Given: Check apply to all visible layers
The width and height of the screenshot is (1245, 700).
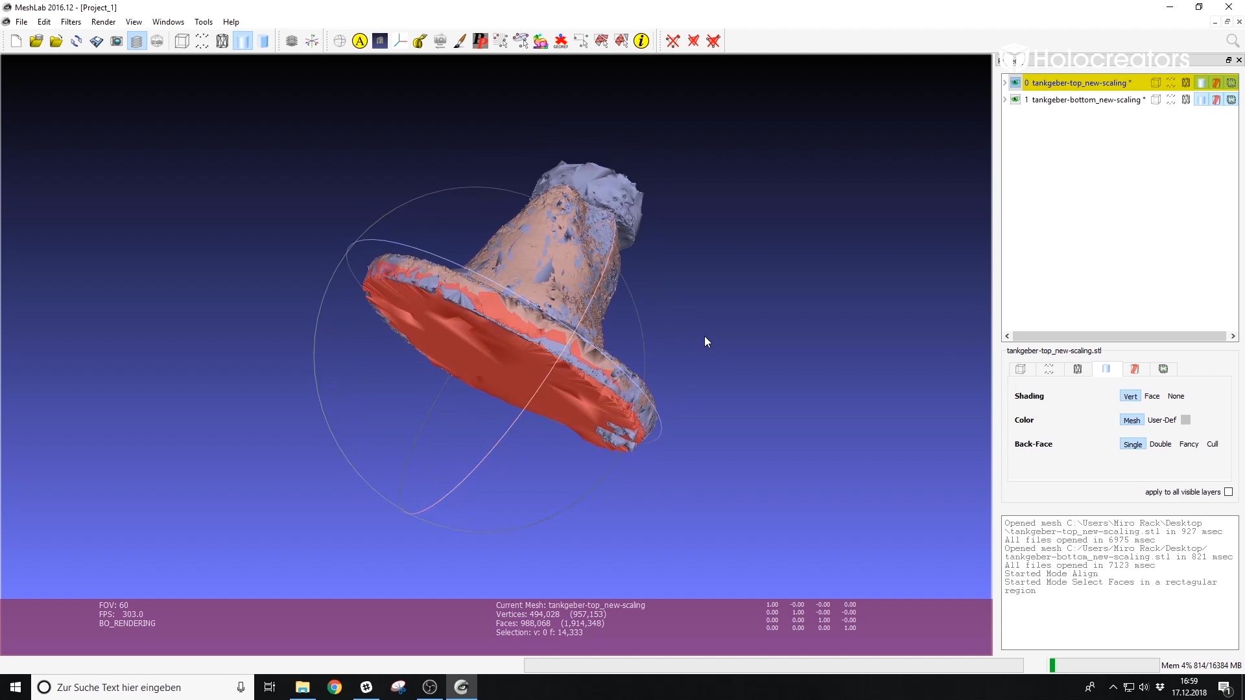Looking at the screenshot, I should coord(1229,492).
